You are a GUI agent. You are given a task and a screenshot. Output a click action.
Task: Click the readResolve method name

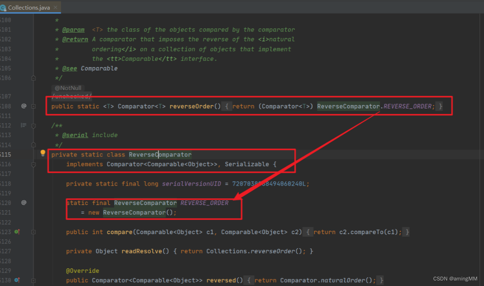point(142,251)
